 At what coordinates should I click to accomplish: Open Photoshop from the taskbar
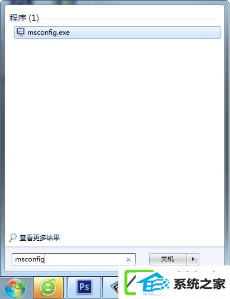[x=84, y=287]
